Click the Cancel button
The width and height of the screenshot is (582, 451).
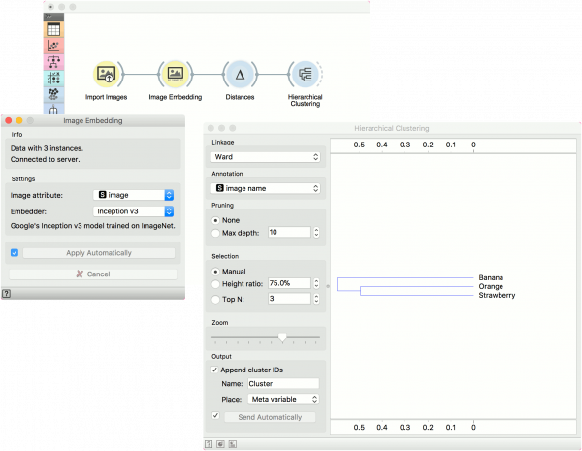tap(93, 274)
